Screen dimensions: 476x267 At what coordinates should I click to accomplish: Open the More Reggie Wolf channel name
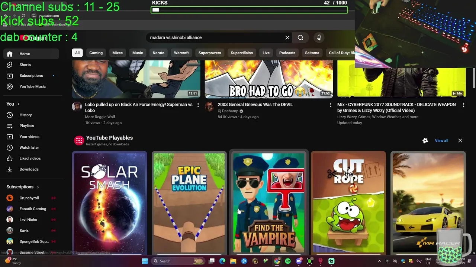(100, 117)
